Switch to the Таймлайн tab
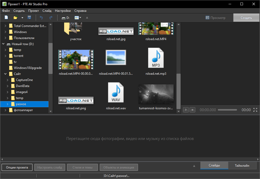The height and width of the screenshot is (179, 260). 242,165
